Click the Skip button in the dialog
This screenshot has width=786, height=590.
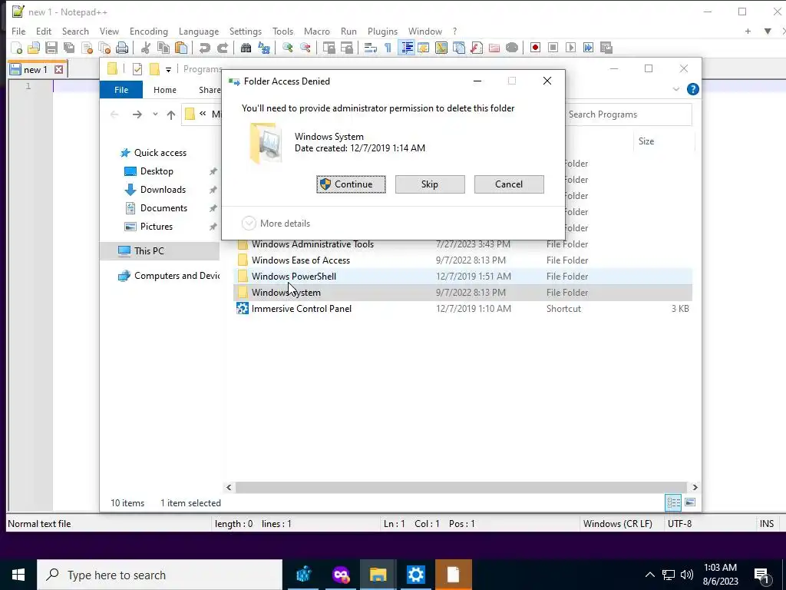(430, 184)
